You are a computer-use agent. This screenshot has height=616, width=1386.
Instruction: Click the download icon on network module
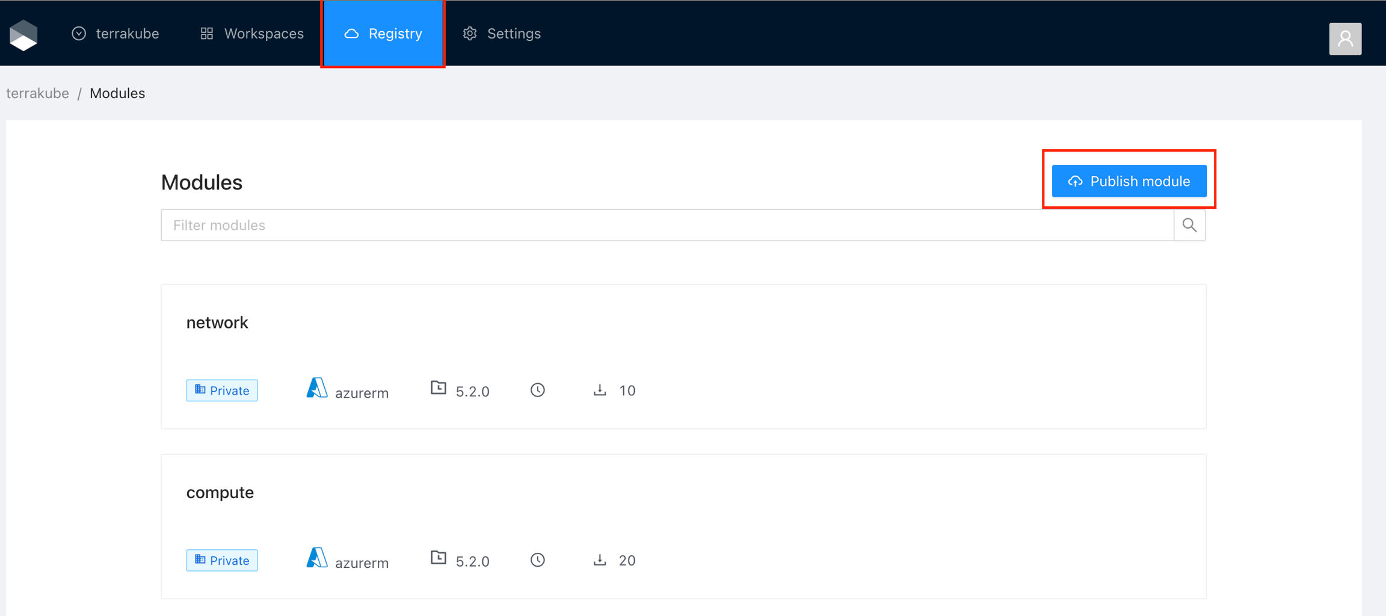[x=599, y=390]
